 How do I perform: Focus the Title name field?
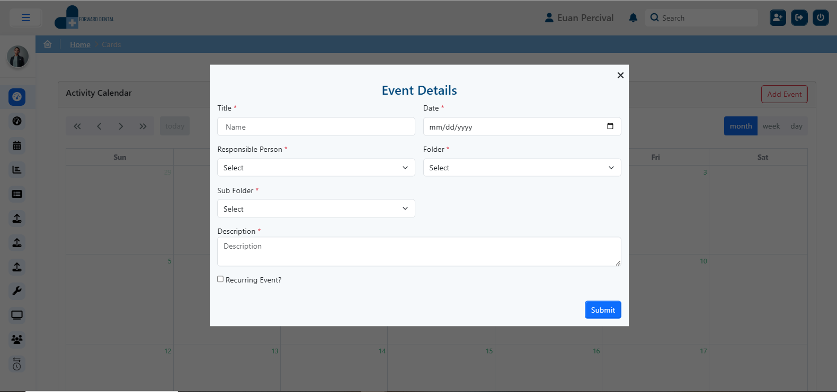316,126
